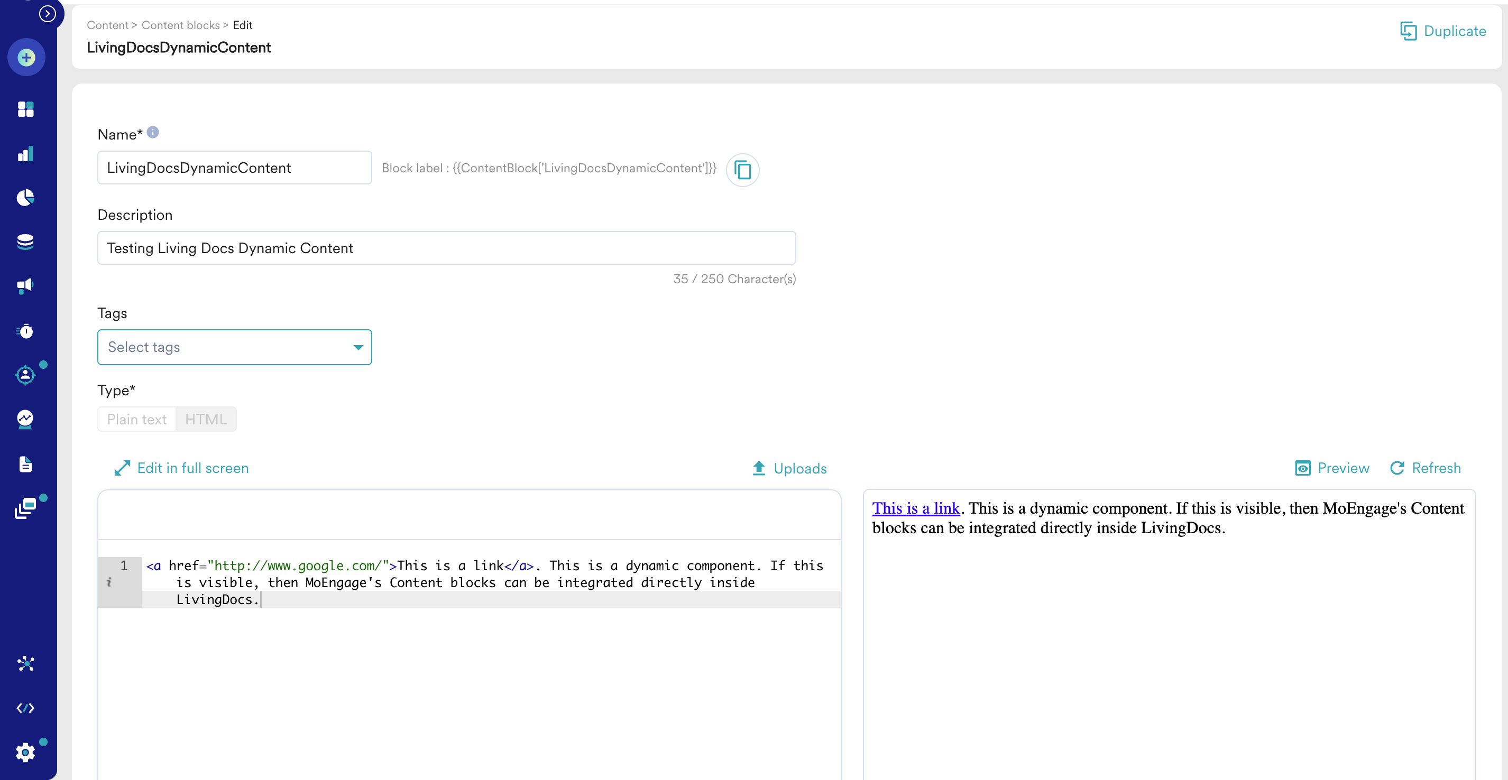Copy the block label with copy icon
Image resolution: width=1508 pixels, height=780 pixels.
click(x=743, y=170)
